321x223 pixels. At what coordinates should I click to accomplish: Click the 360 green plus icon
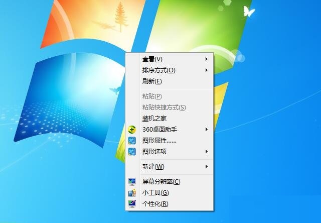click(132, 130)
